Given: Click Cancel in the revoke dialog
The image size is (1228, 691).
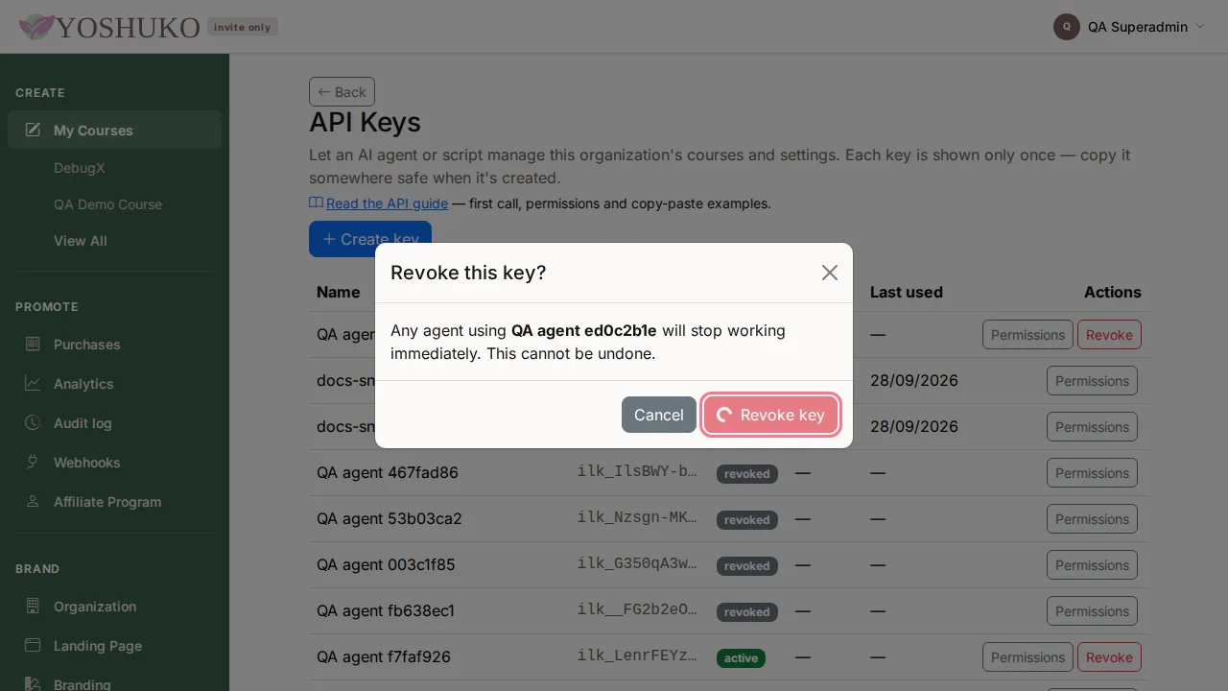Looking at the screenshot, I should 659,415.
